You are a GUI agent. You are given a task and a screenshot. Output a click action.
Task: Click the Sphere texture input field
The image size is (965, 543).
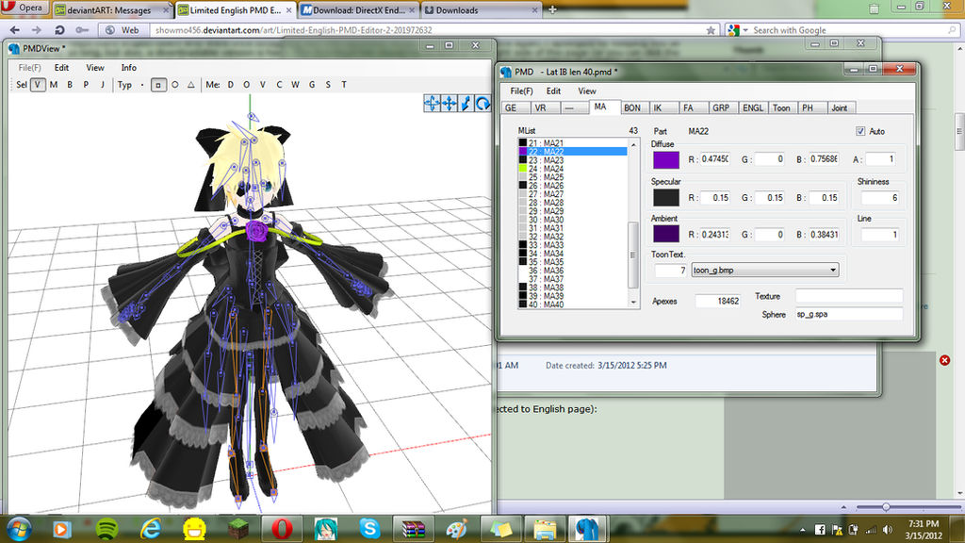(849, 314)
